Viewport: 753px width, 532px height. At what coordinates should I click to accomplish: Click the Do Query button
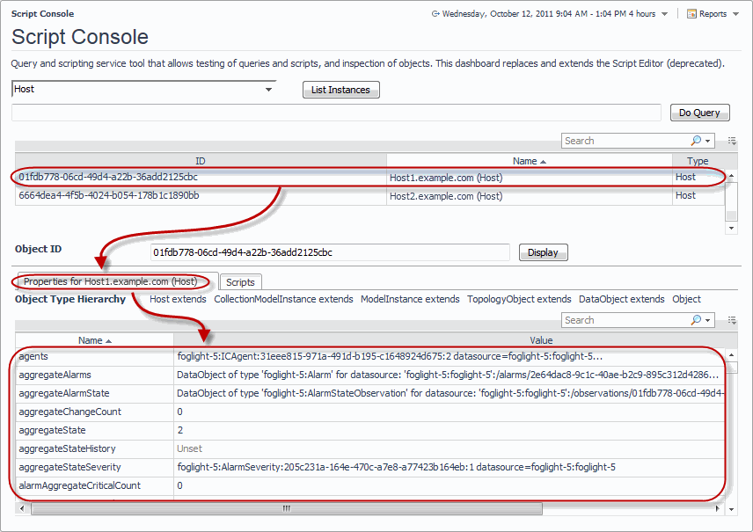click(x=699, y=113)
